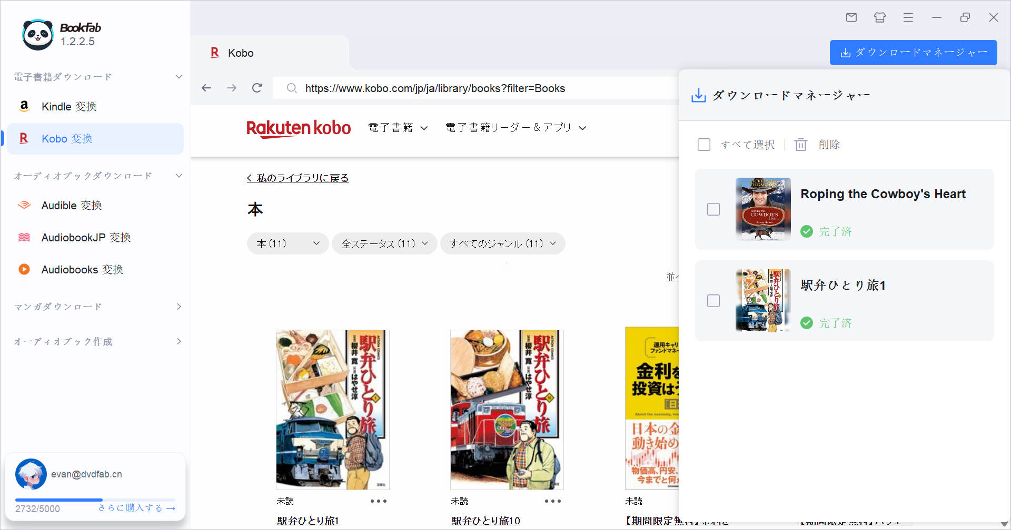
Task: Follow the 私のライブラリに戻る link
Action: (298, 178)
